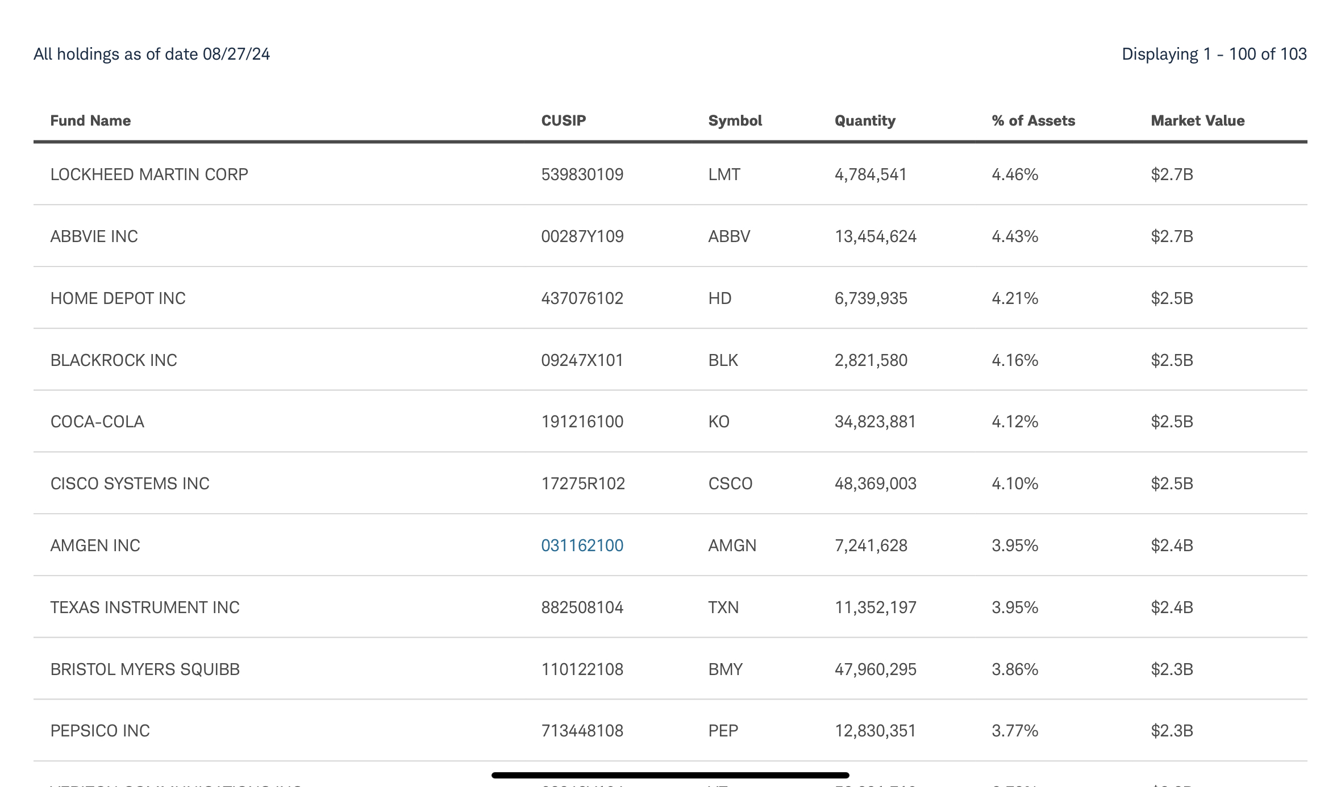The height and width of the screenshot is (787, 1341).
Task: Click the PEP symbol
Action: [723, 731]
